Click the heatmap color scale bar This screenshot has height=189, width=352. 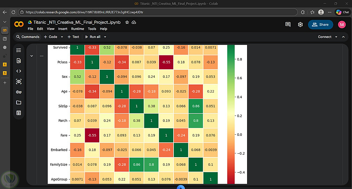[x=231, y=114]
